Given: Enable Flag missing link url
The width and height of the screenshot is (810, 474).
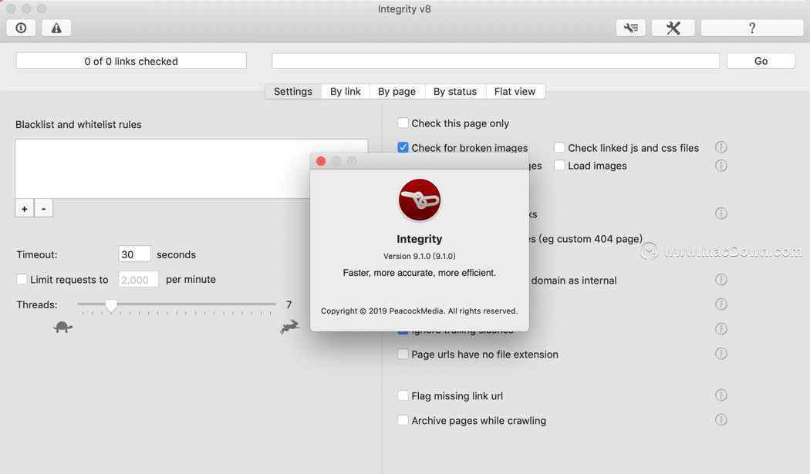Looking at the screenshot, I should pyautogui.click(x=403, y=395).
